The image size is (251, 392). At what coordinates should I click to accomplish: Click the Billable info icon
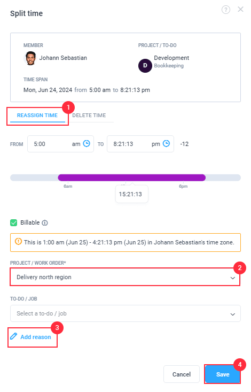pyautogui.click(x=45, y=223)
